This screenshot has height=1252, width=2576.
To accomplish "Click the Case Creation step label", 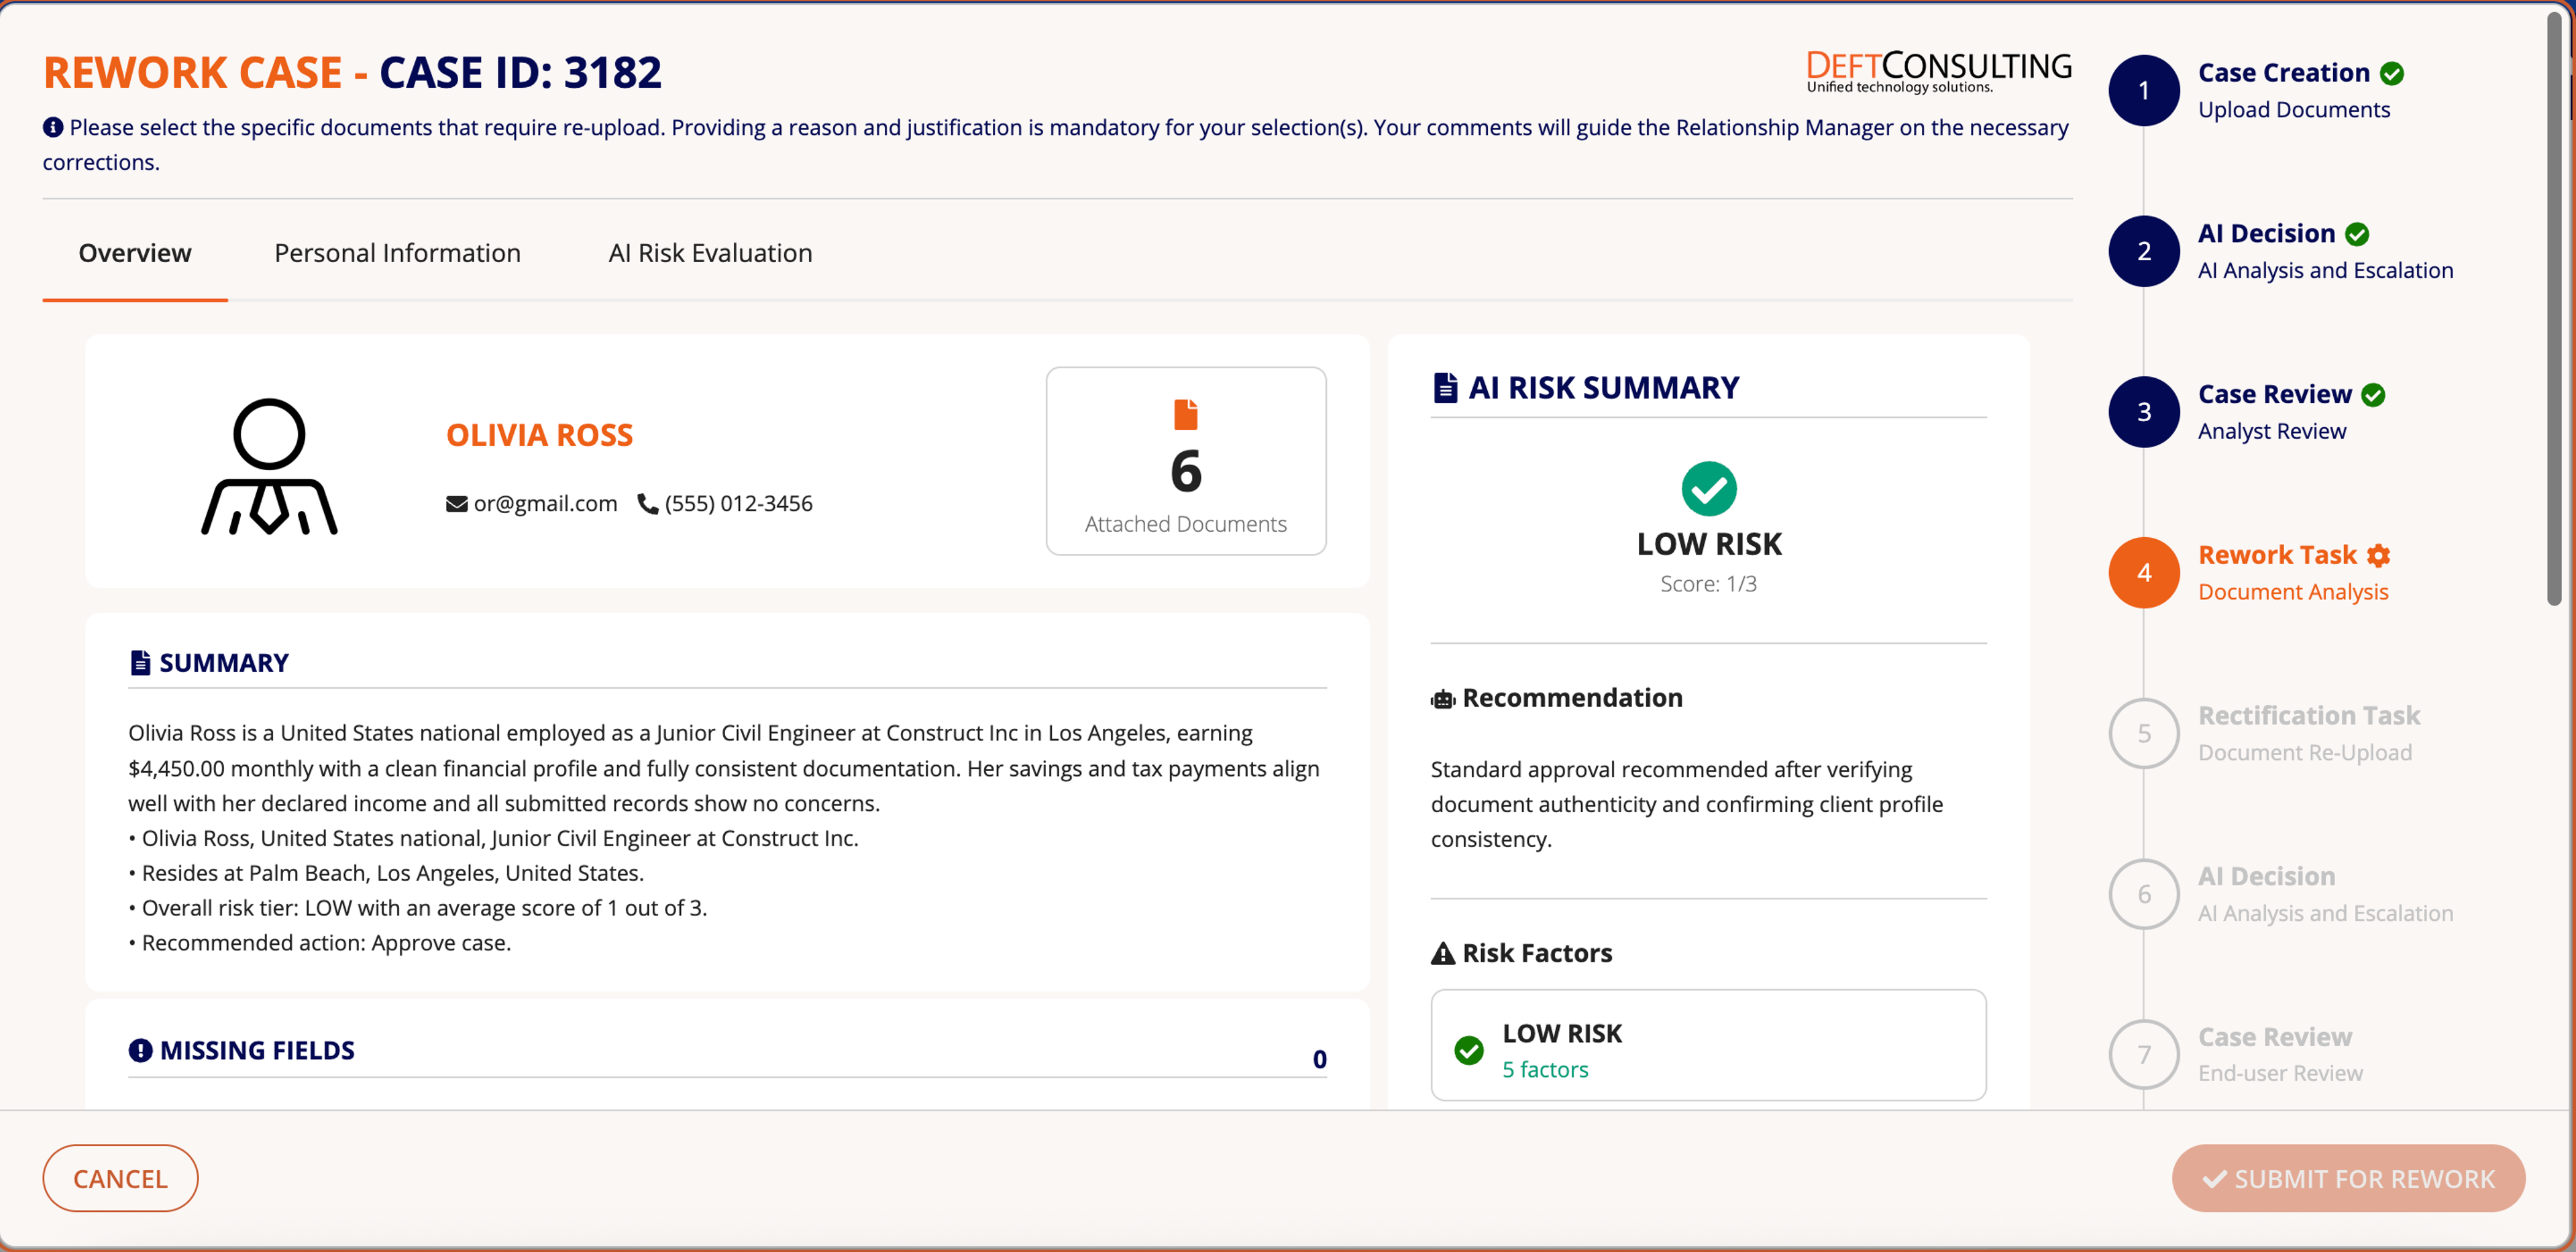I will coord(2284,73).
